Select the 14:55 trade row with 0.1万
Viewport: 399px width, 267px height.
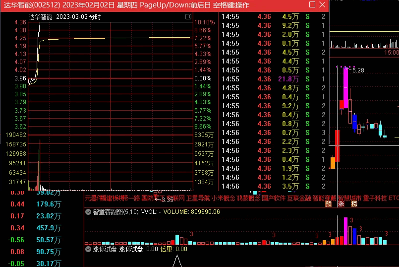(274, 43)
